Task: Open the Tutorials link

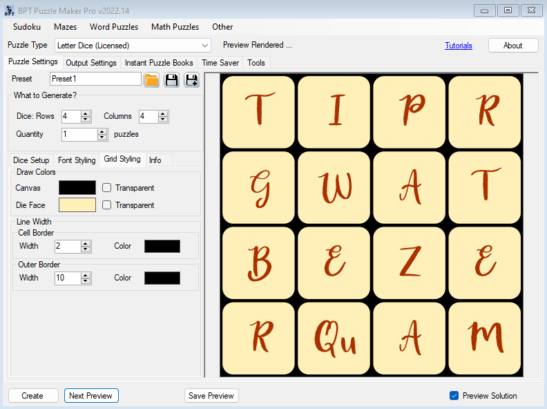Action: [x=459, y=46]
